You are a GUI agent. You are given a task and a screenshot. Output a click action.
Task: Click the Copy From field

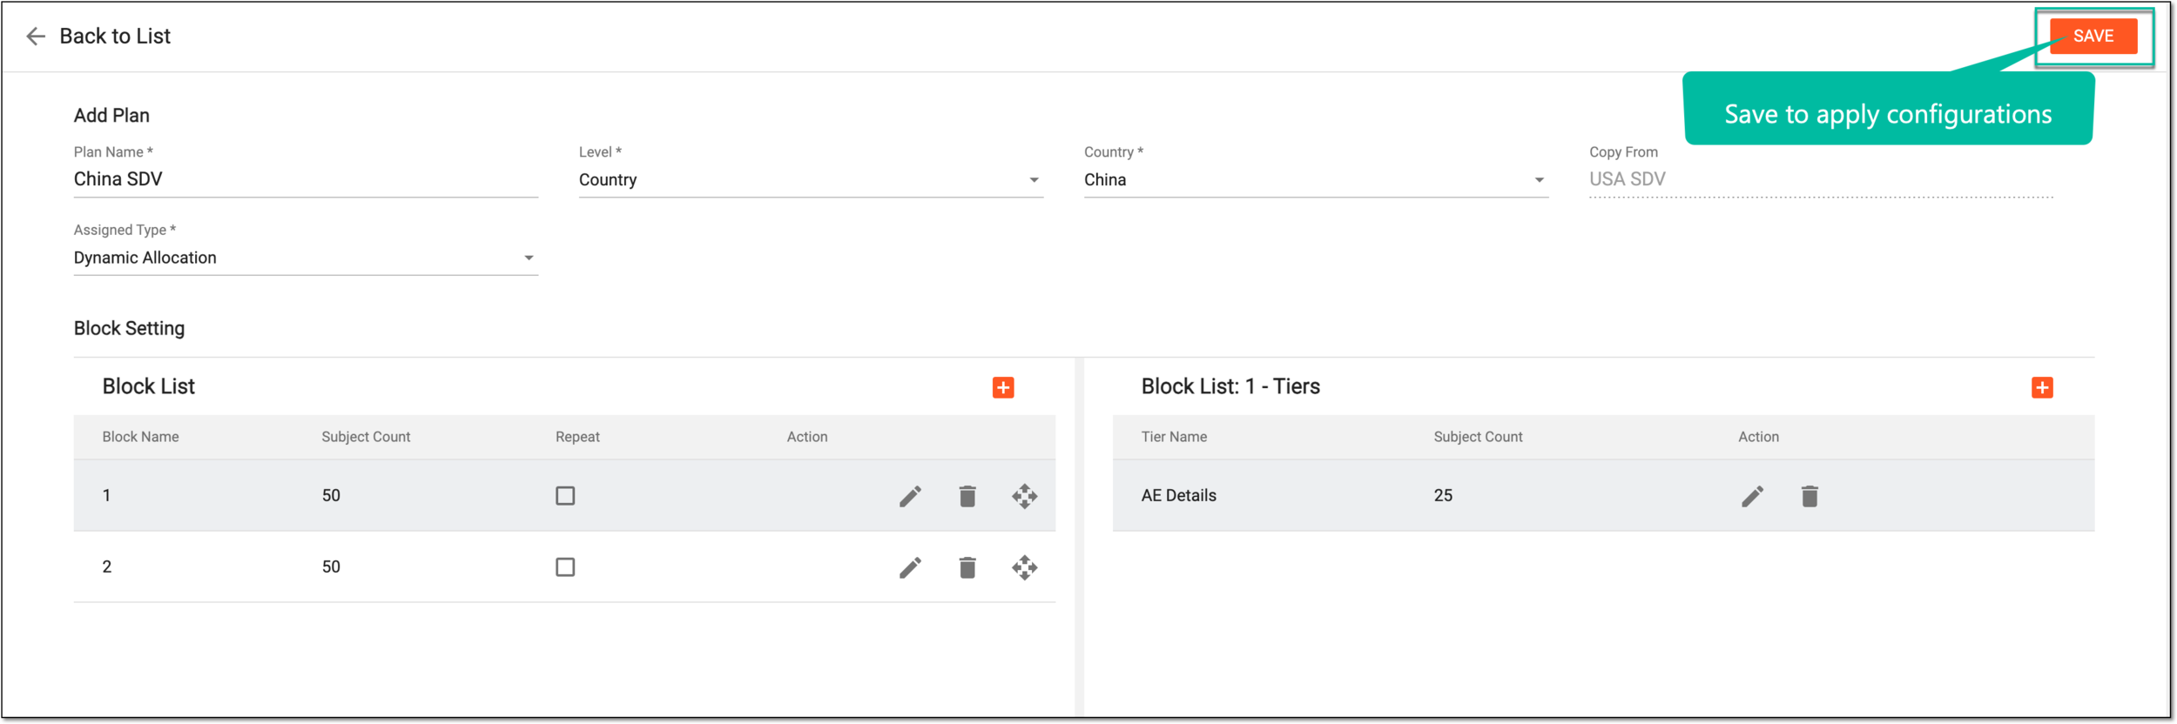point(1821,179)
